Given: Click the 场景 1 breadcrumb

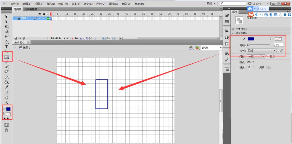Looking at the screenshot, I should [25, 48].
